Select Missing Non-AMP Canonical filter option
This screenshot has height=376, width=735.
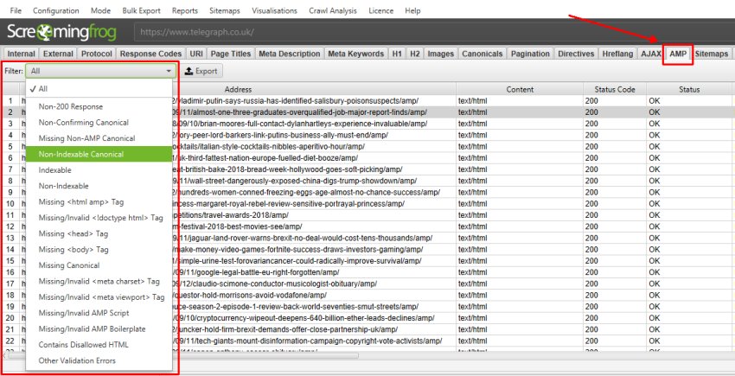[x=99, y=138]
